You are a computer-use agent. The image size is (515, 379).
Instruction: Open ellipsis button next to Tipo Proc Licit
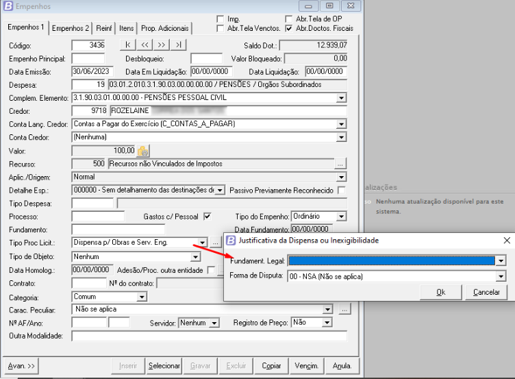(x=215, y=243)
